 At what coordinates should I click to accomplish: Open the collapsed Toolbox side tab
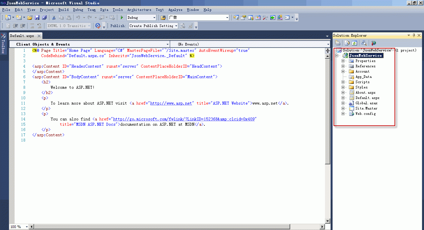pyautogui.click(x=3, y=43)
